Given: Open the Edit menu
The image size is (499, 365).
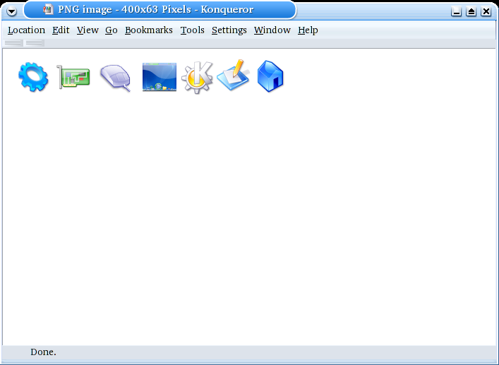Looking at the screenshot, I should click(x=61, y=30).
